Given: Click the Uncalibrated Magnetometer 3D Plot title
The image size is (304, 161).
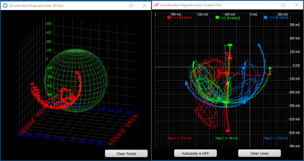Looking at the screenshot, I should [x=36, y=5].
